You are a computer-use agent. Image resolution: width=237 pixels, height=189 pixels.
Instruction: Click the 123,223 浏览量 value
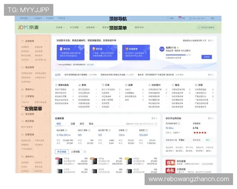[143, 135]
